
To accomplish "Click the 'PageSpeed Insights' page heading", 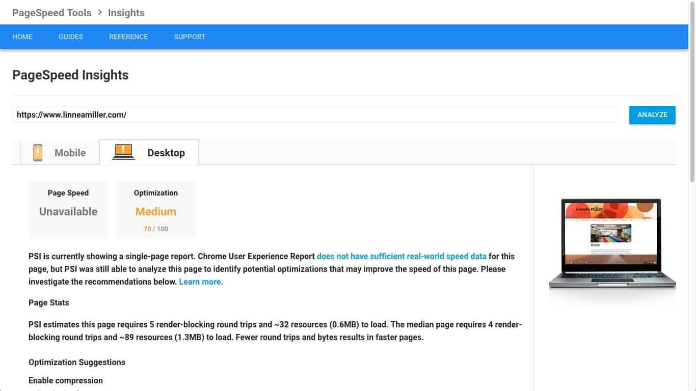I will click(x=70, y=75).
